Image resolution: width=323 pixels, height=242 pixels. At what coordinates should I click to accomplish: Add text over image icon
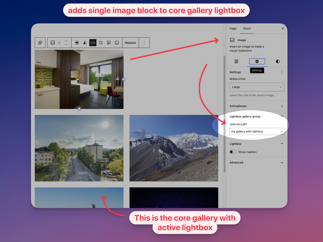click(x=109, y=43)
